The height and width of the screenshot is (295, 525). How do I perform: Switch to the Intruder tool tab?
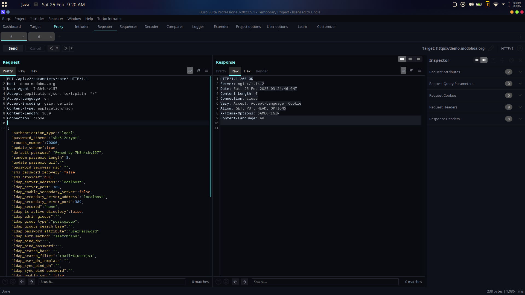coord(81,26)
